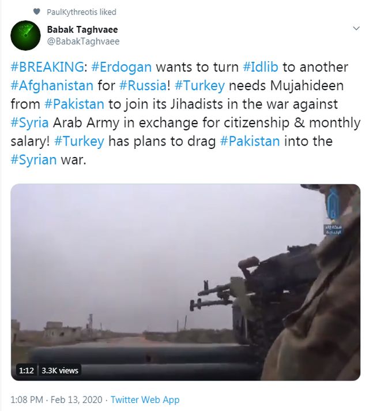Open the #Afghanistan hashtag
The width and height of the screenshot is (369, 411).
(52, 85)
